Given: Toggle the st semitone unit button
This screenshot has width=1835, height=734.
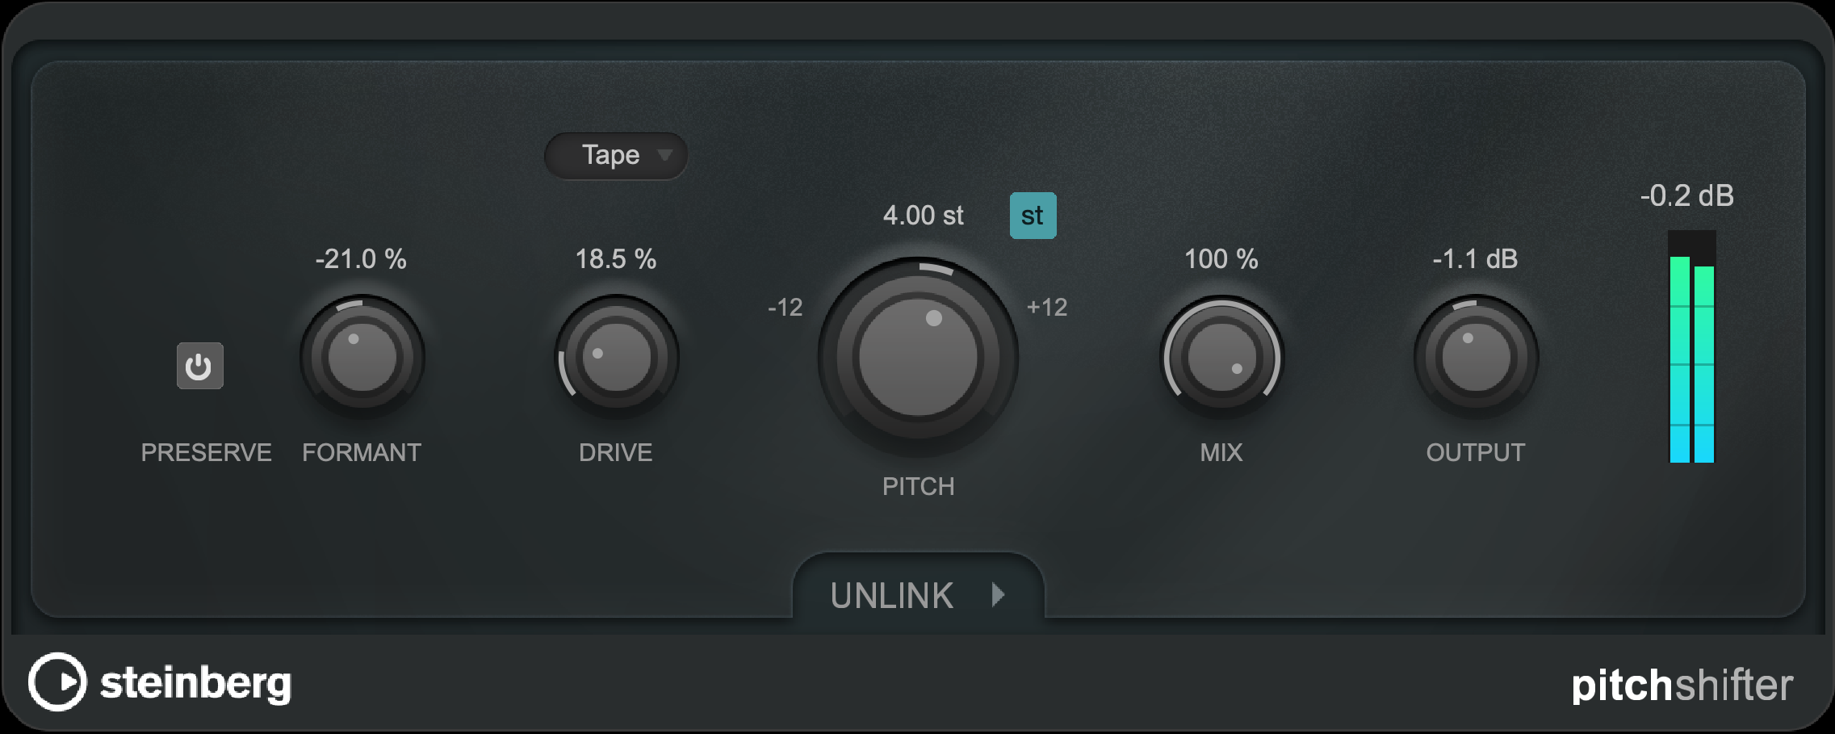Looking at the screenshot, I should pyautogui.click(x=1033, y=216).
